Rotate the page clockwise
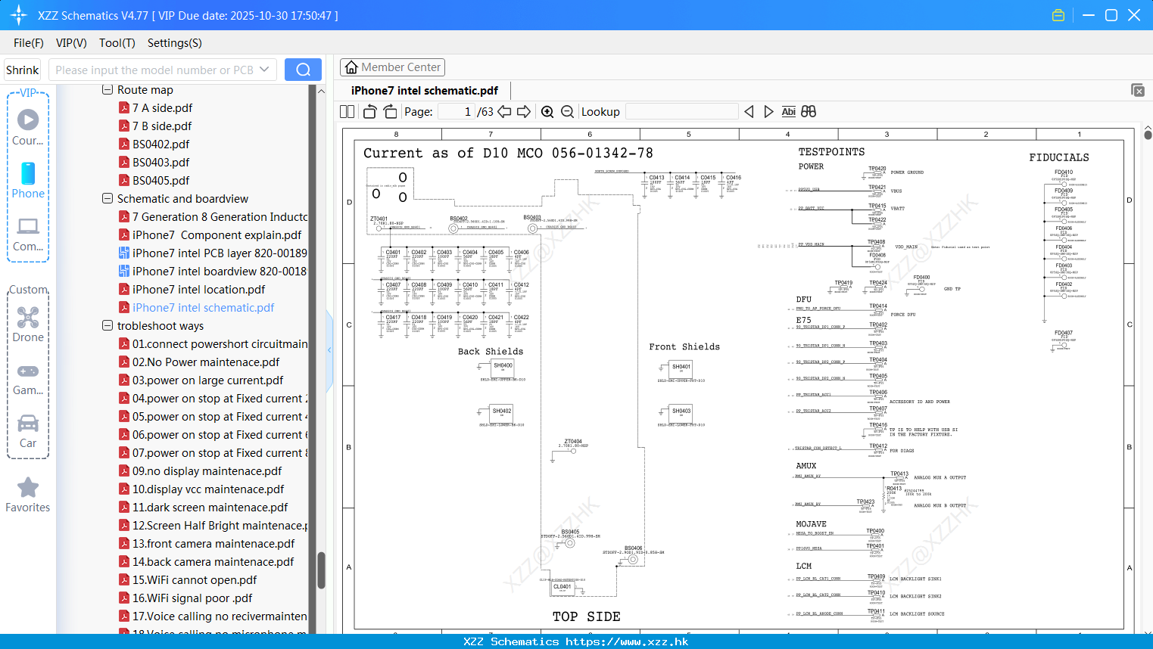This screenshot has height=649, width=1153. click(390, 112)
